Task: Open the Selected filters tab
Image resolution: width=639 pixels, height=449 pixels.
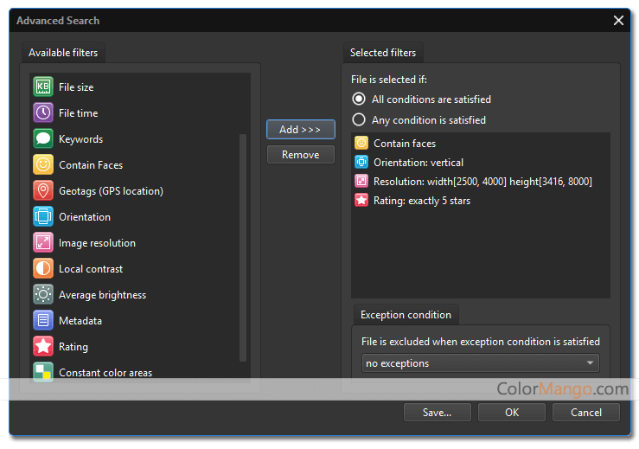Action: point(383,53)
